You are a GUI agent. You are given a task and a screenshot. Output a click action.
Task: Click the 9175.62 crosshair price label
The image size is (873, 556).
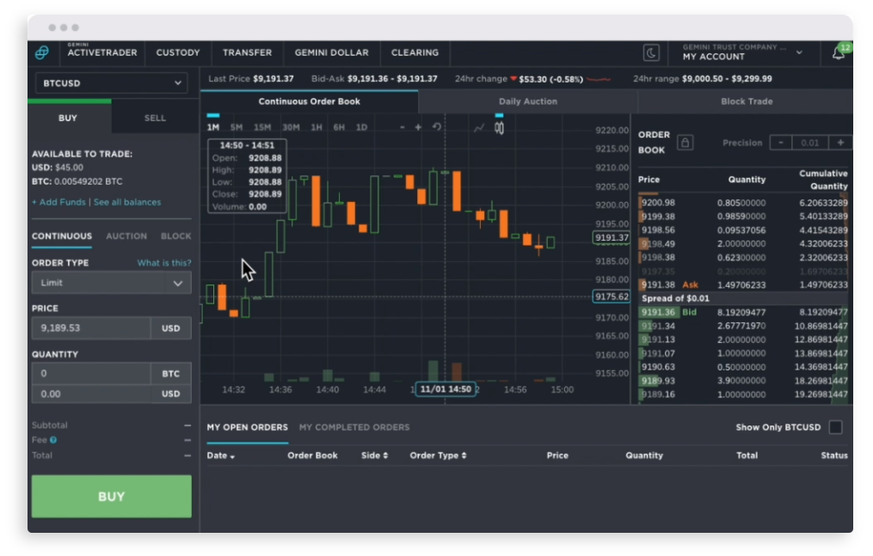click(612, 296)
